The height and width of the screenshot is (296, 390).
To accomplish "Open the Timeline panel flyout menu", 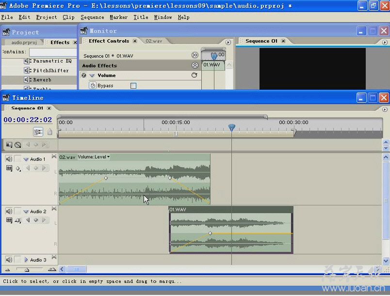I will click(x=385, y=109).
